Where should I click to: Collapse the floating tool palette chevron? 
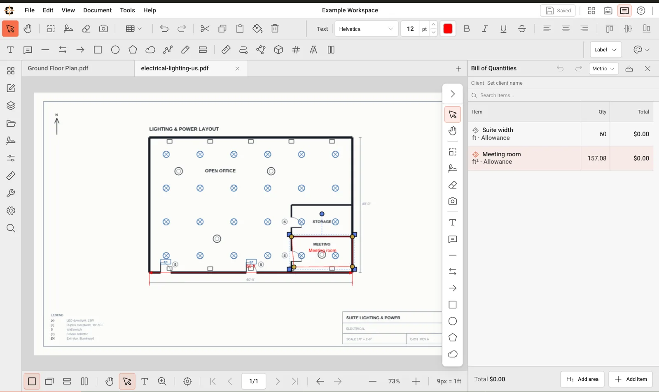pos(453,94)
